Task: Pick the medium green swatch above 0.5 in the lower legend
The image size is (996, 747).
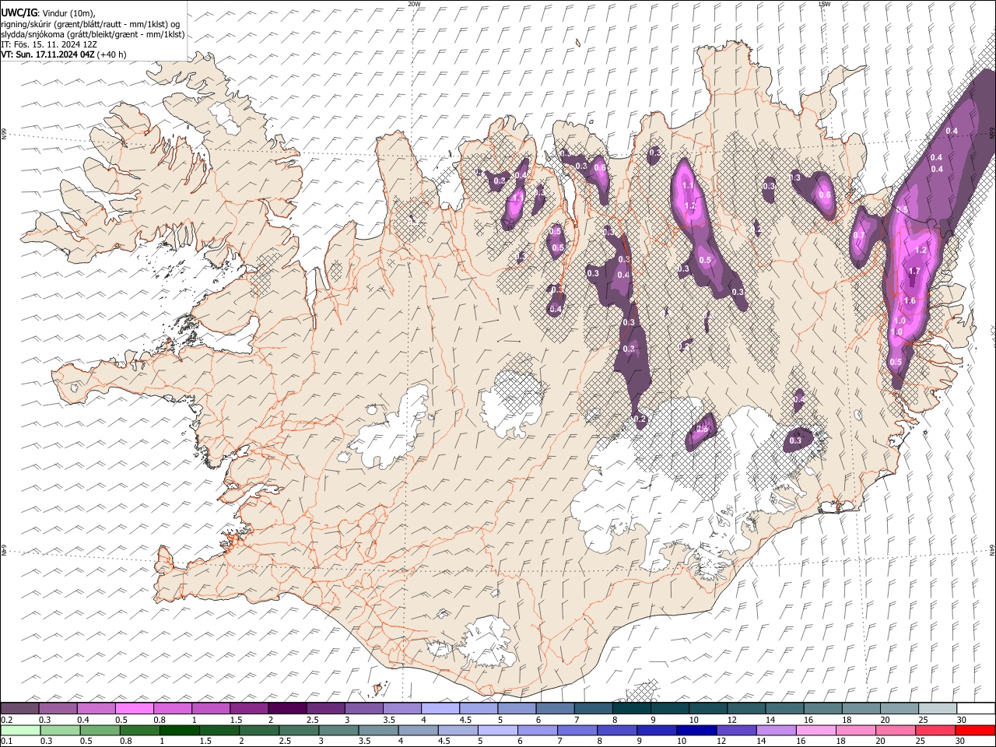Action: (x=100, y=730)
